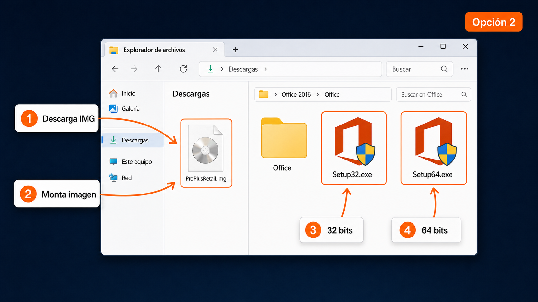Screen dimensions: 538x302
Task: Click the magnifier in the Buscar box
Action: (444, 69)
